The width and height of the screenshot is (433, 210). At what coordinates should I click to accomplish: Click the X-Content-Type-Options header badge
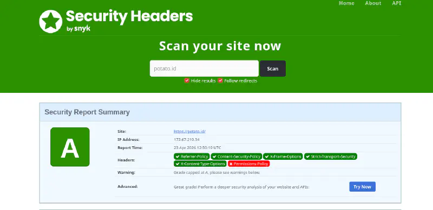point(200,164)
